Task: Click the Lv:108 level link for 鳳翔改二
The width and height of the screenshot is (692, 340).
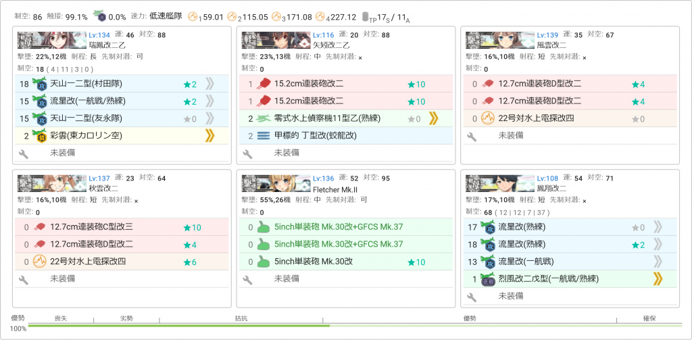Action: point(547,178)
